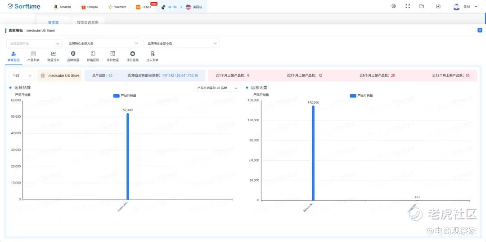Click the medicube x-axis label
The image size is (486, 242).
point(123,207)
